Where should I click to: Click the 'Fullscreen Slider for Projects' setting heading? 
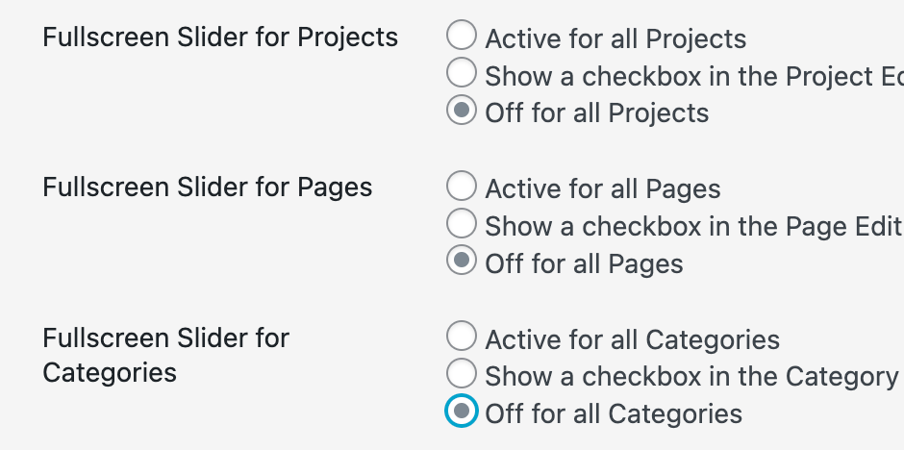point(220,37)
